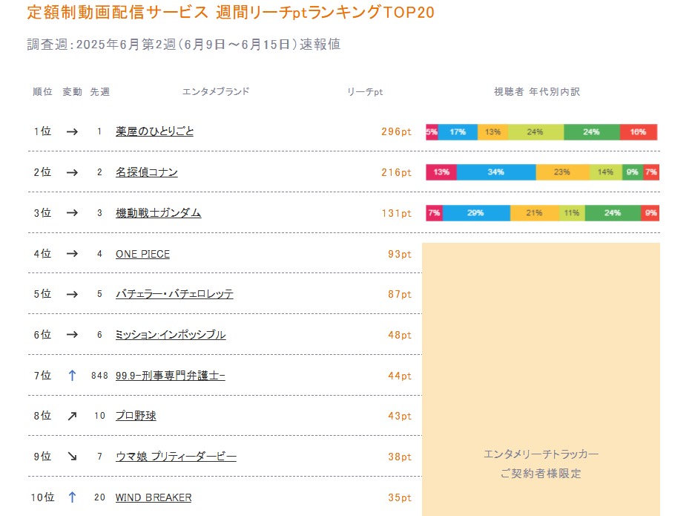Click the 13% orange segment for 薬屋のひとりごと
The width and height of the screenshot is (692, 516).
point(492,132)
